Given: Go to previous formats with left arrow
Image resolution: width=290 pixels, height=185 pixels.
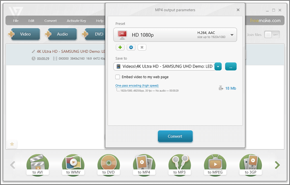Looking at the screenshot, I should (12, 165).
